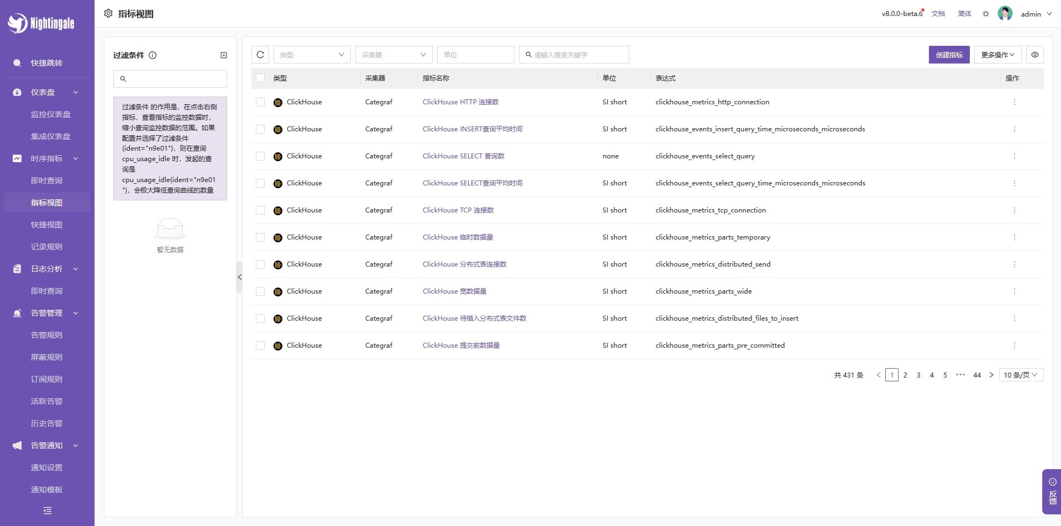Click the 快捷跳转 search icon in sidebar
Screen dimensions: 1061x526
pos(17,63)
